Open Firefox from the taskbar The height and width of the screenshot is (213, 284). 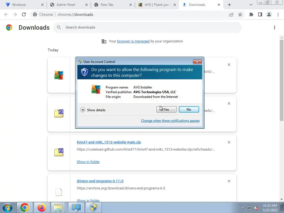42,207
